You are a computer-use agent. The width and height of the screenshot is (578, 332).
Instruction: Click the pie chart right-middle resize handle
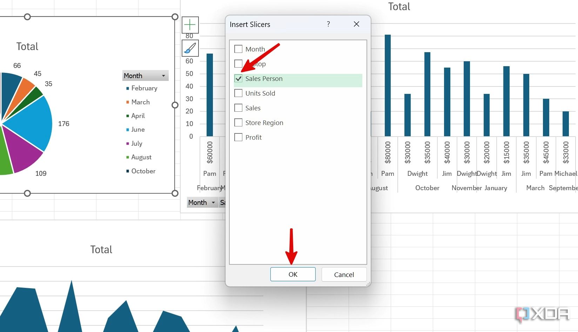175,105
